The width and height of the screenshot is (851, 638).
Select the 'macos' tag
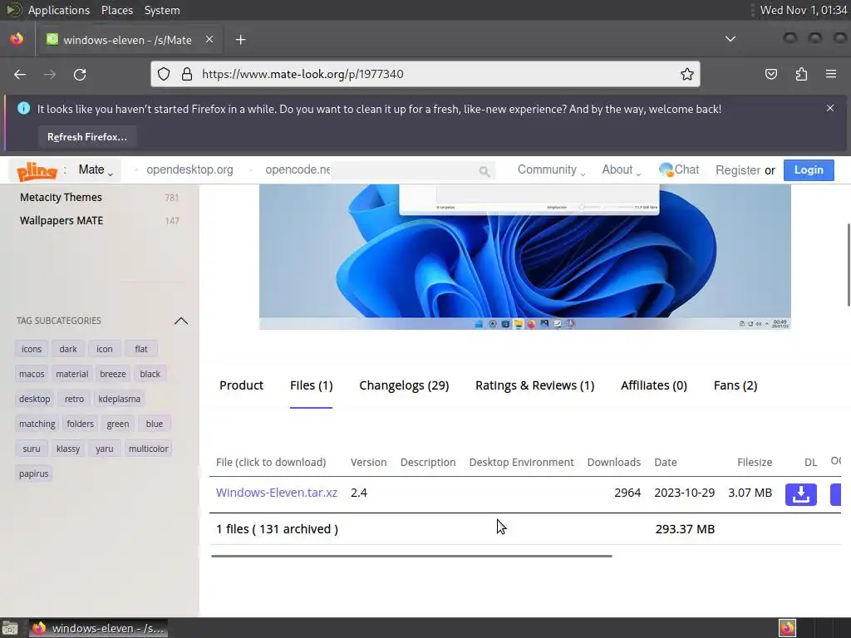[32, 374]
